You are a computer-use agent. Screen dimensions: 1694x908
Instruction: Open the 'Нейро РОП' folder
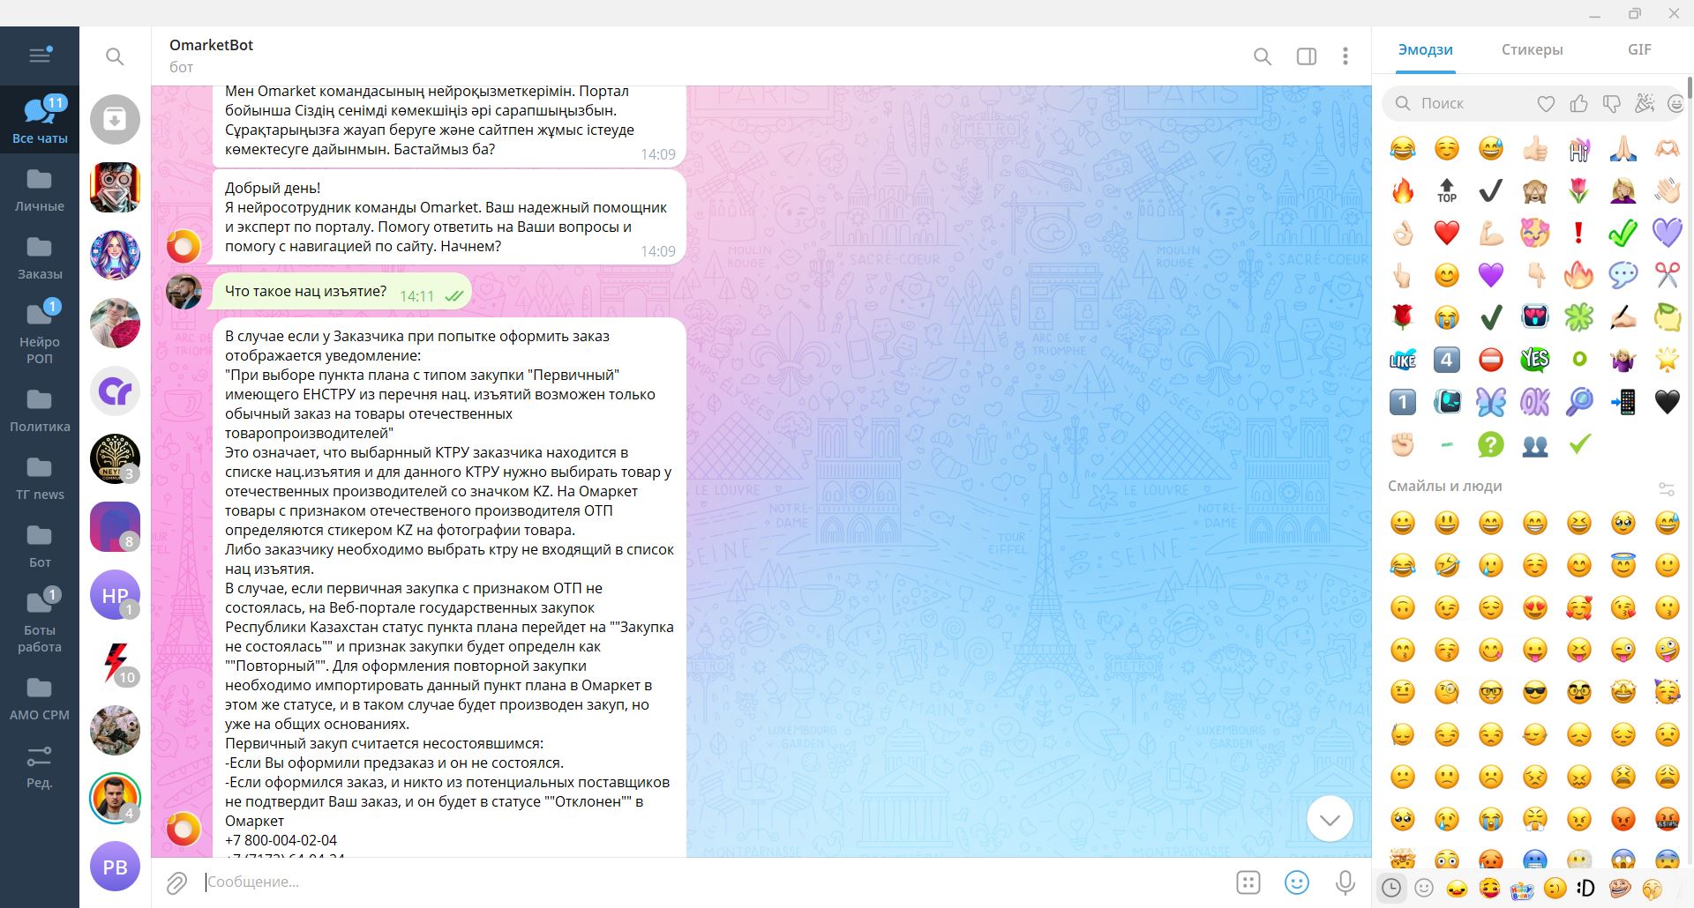[x=40, y=332]
